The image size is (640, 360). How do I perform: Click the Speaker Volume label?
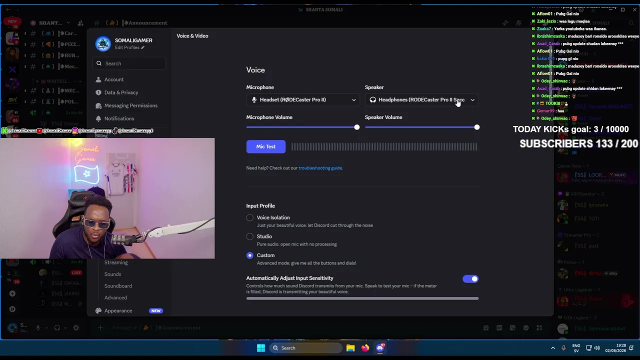click(x=383, y=117)
